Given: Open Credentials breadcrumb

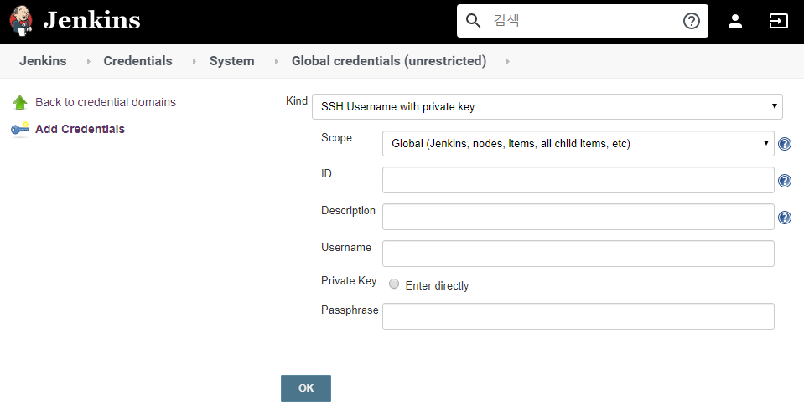Looking at the screenshot, I should click(138, 61).
